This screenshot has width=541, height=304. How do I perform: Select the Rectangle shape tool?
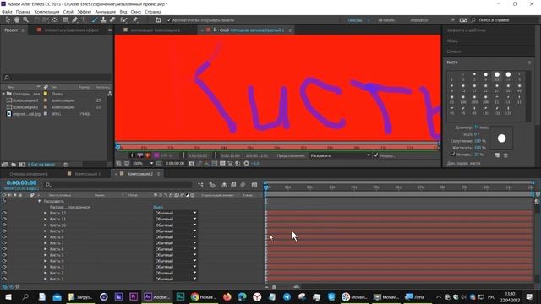66,20
